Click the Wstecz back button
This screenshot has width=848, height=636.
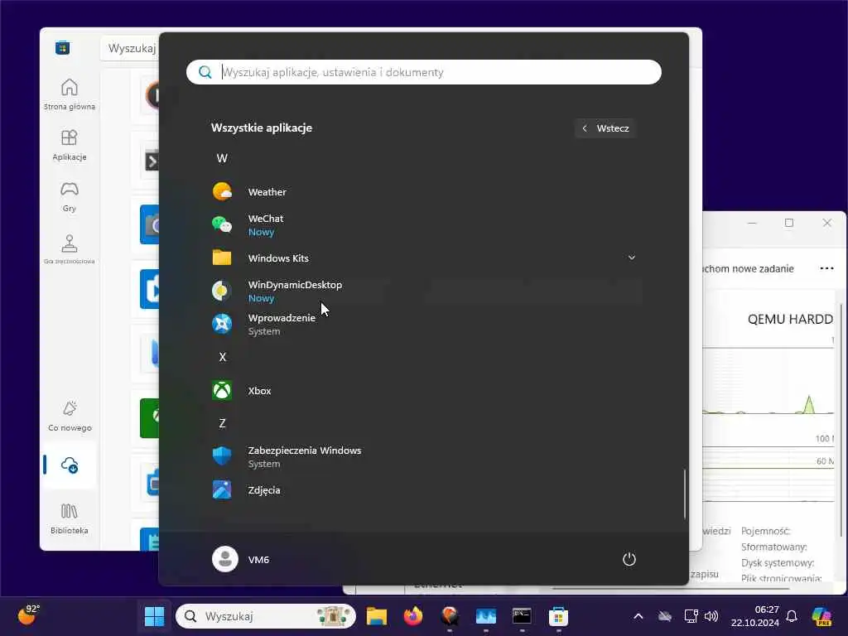click(605, 128)
